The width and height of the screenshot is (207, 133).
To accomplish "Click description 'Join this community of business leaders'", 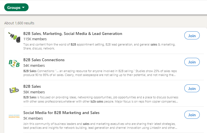I will click(100, 126).
